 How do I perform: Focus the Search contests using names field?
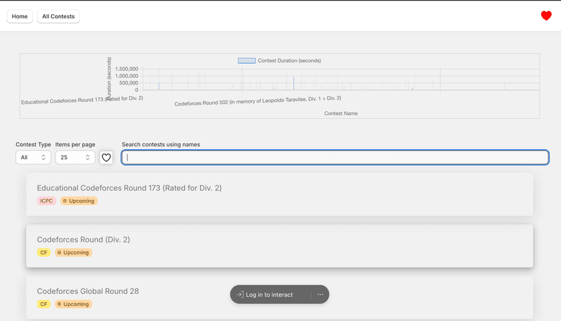coord(335,157)
